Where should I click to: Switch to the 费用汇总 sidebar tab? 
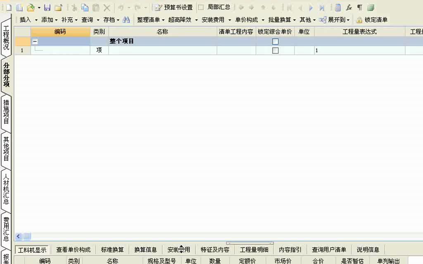coord(5,229)
